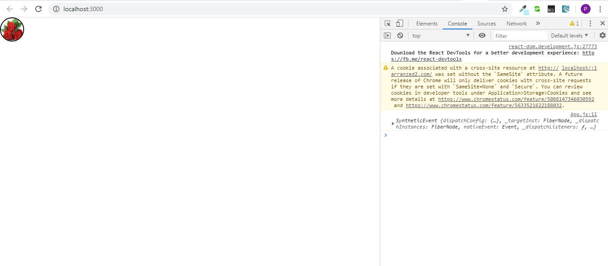Open Chrome's three-dot menu
The width and height of the screenshot is (608, 266).
[600, 9]
